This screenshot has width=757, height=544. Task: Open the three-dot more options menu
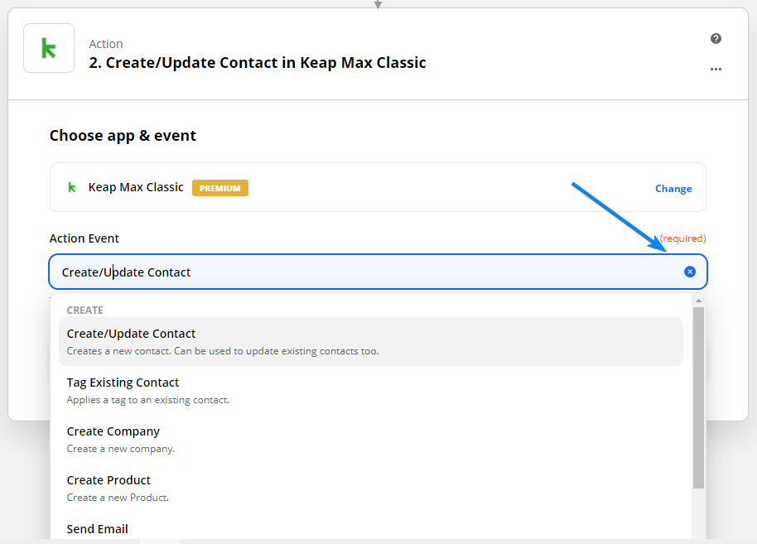(716, 70)
